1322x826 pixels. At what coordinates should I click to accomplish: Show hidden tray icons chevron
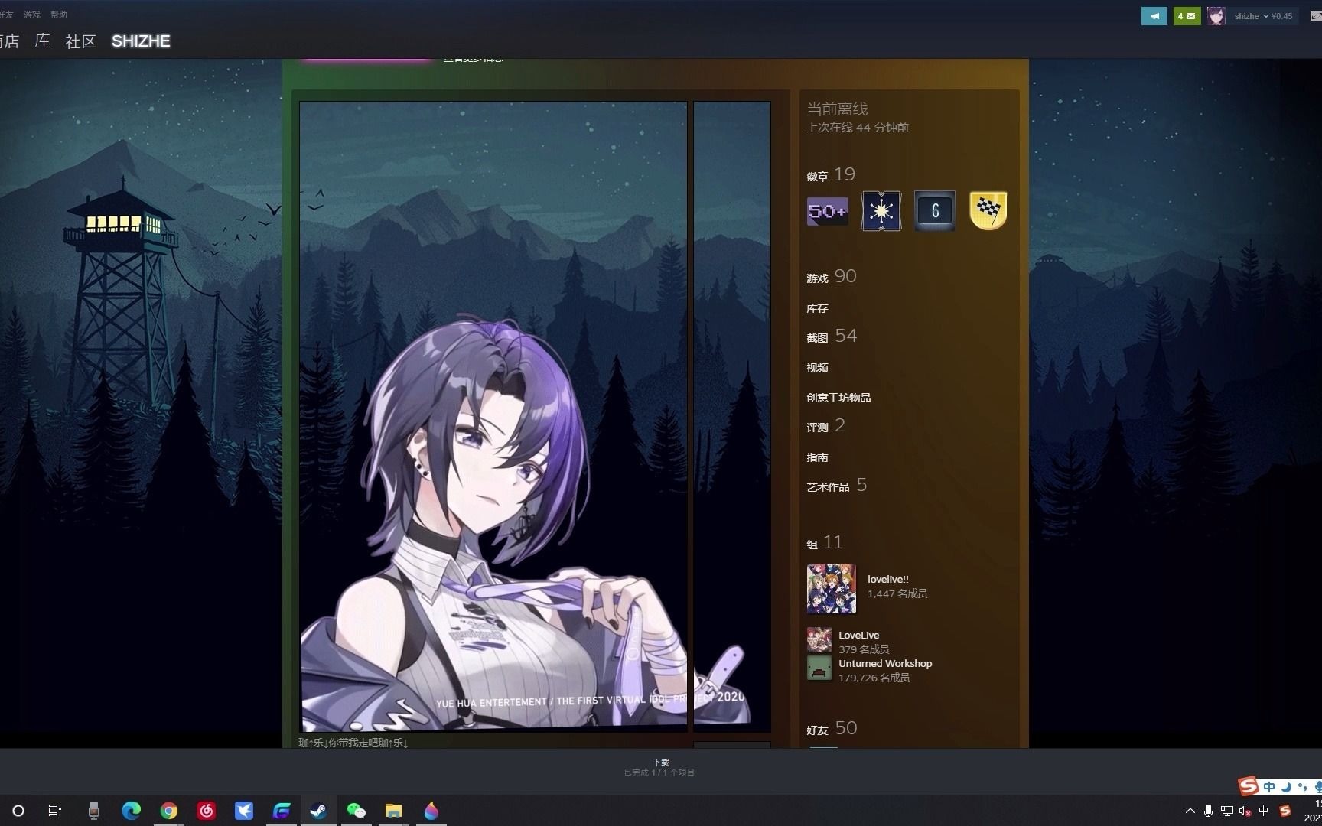[x=1190, y=811]
